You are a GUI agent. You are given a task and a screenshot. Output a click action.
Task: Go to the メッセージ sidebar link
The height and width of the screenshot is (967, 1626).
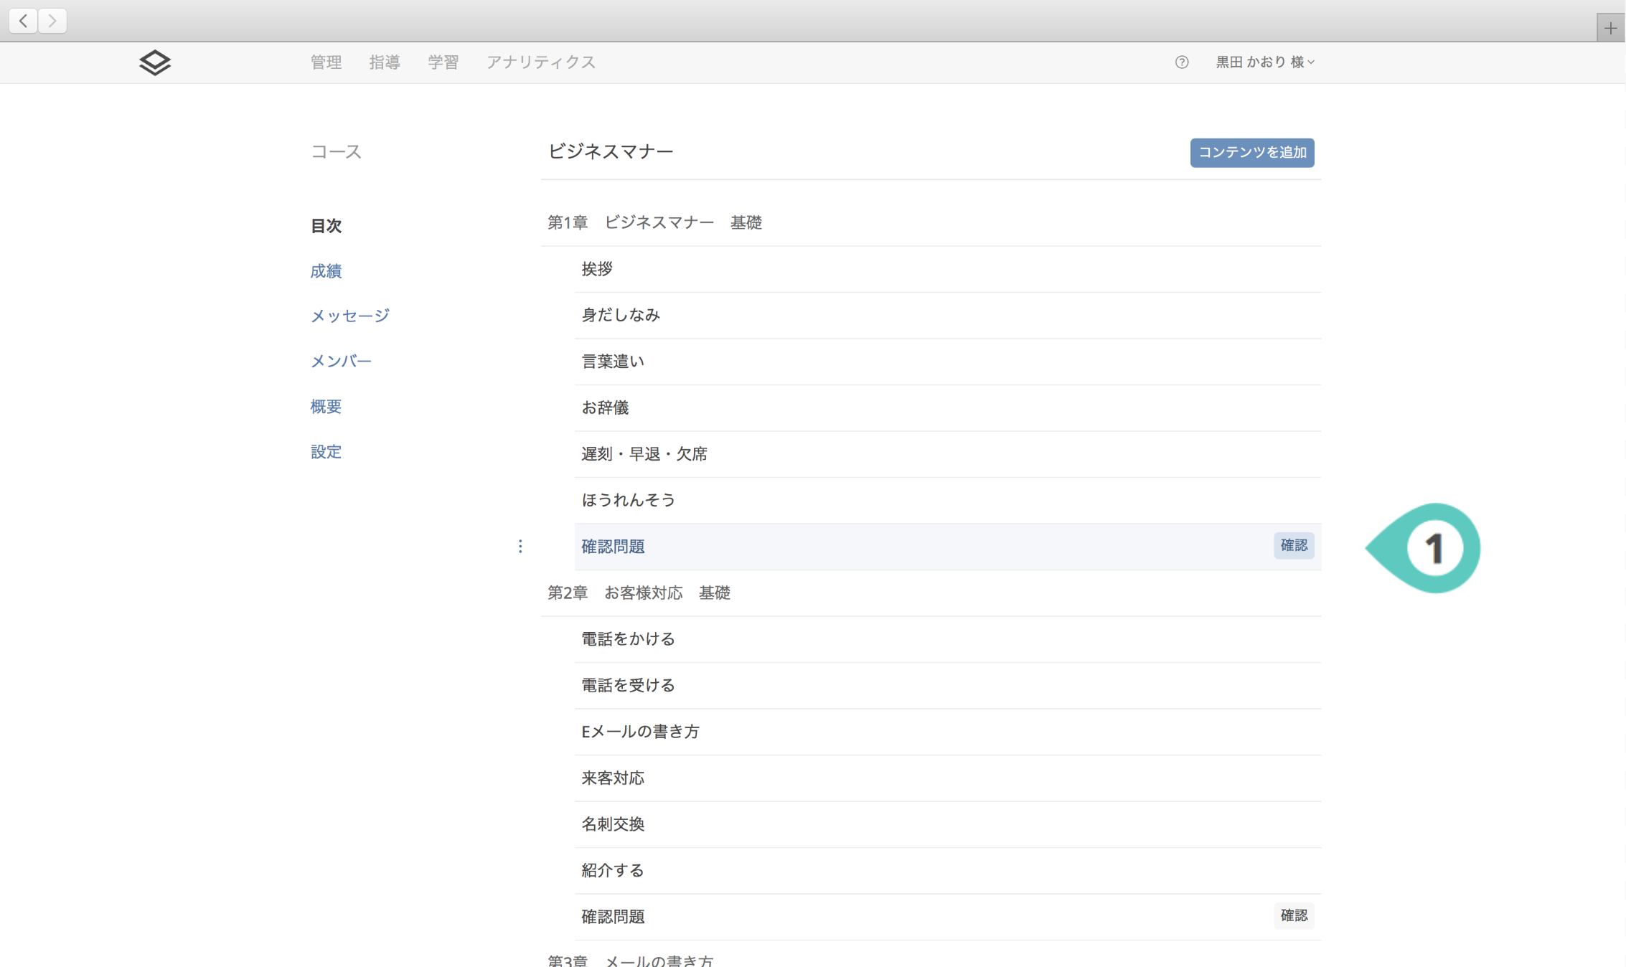[349, 316]
